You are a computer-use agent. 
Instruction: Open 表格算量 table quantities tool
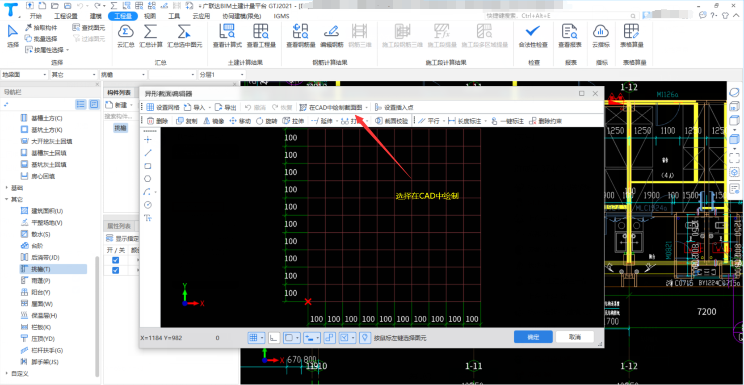pyautogui.click(x=632, y=36)
